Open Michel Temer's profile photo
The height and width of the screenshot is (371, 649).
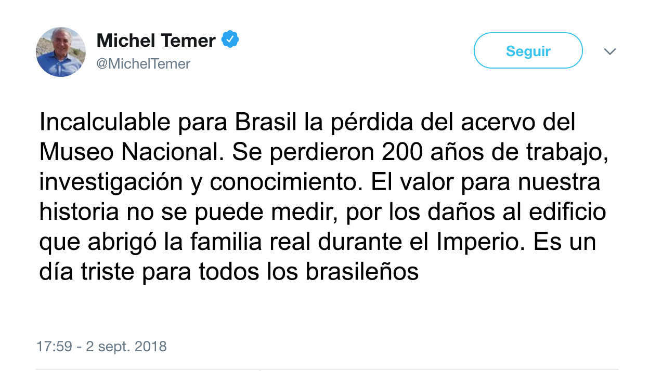[x=61, y=52]
